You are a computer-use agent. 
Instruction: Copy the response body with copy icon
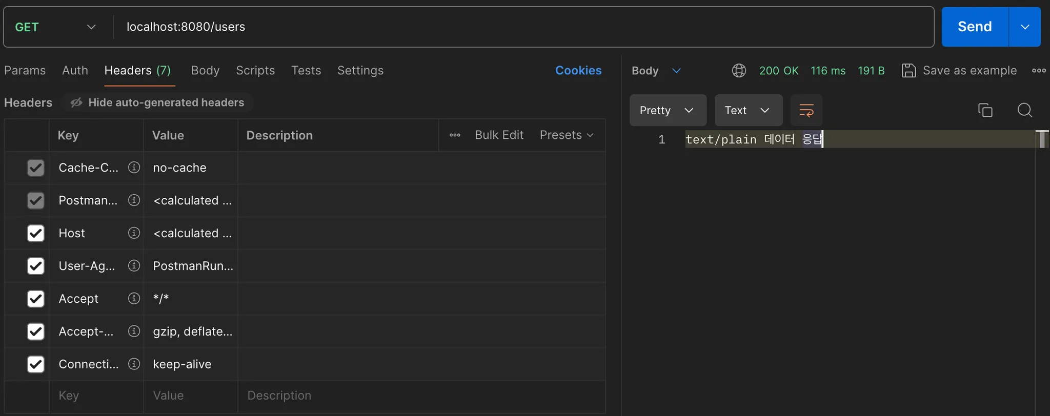pos(985,110)
